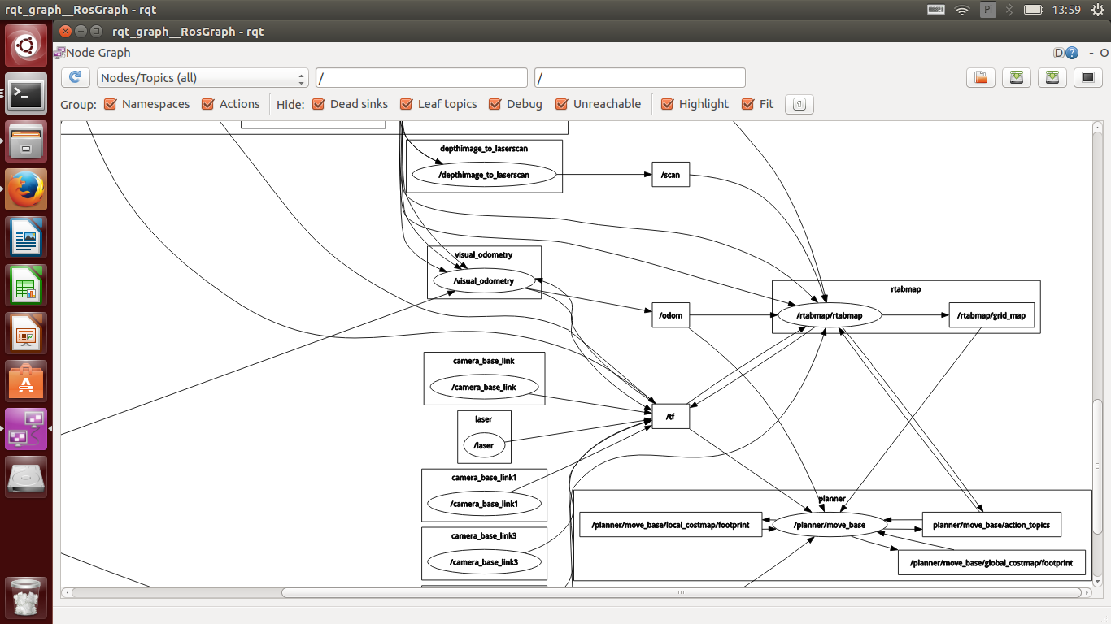
Task: Click the black square icon button in toolbar
Action: [1087, 77]
